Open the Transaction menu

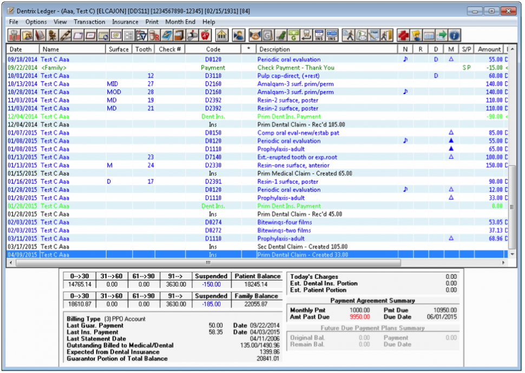90,22
